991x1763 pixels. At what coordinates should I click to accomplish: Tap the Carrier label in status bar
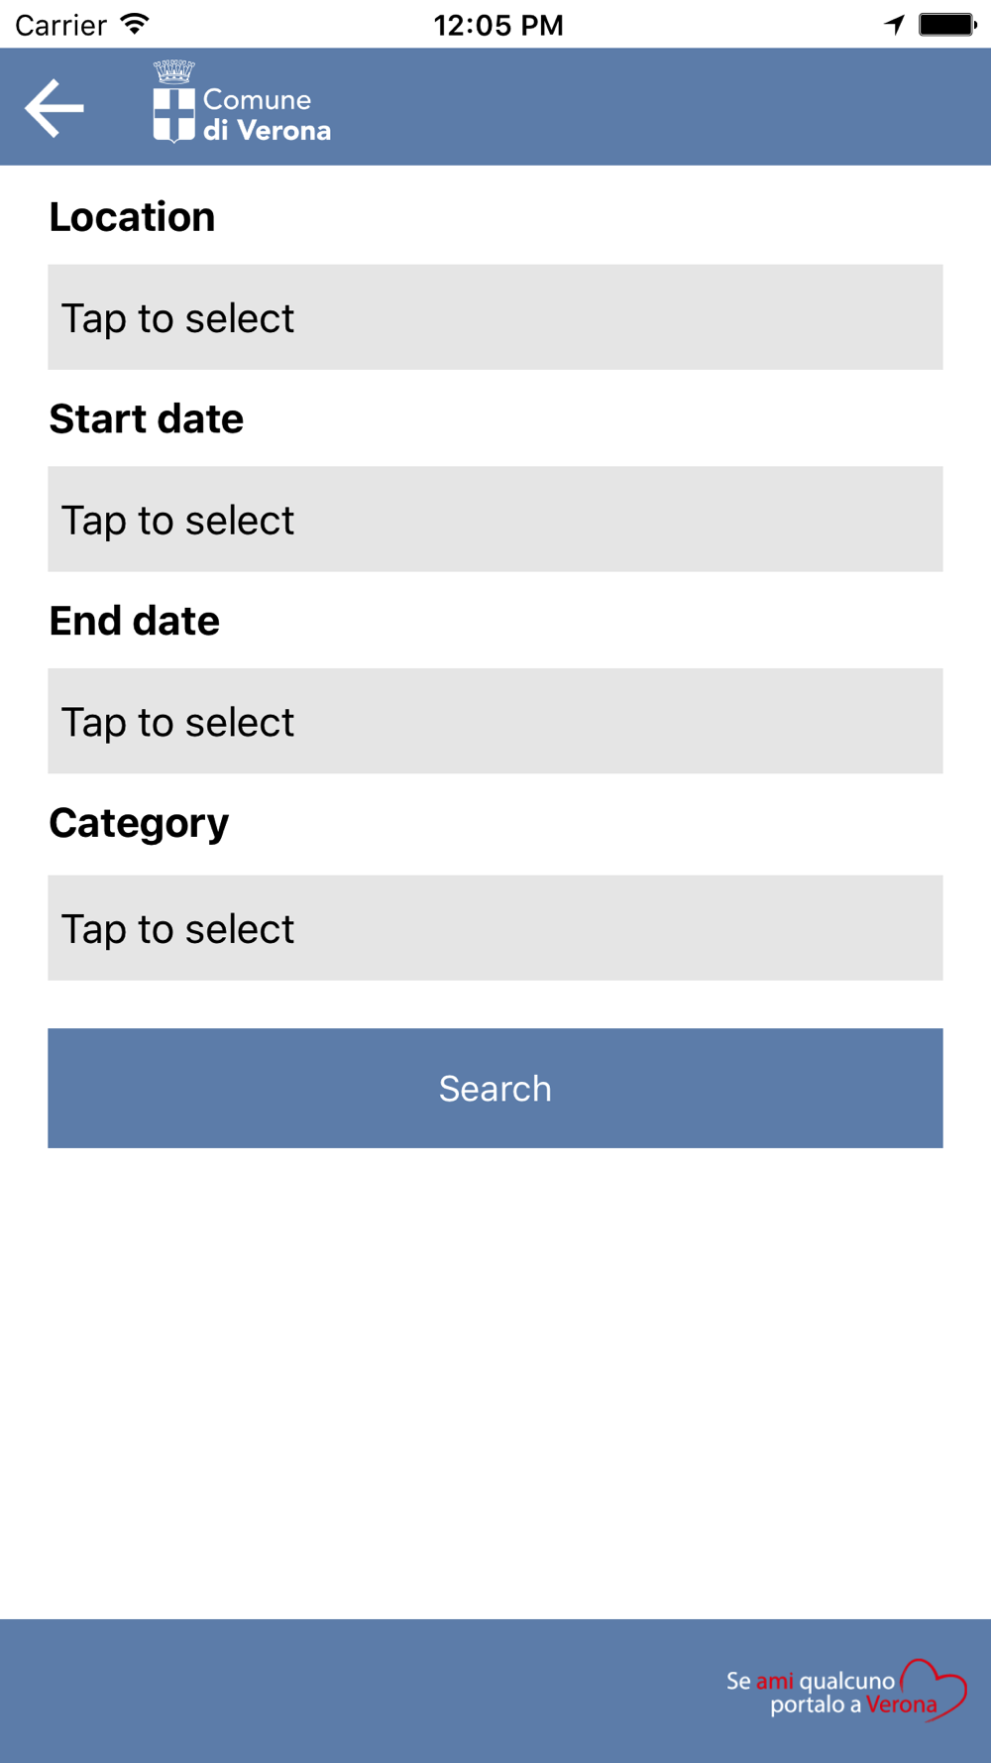coord(60,25)
